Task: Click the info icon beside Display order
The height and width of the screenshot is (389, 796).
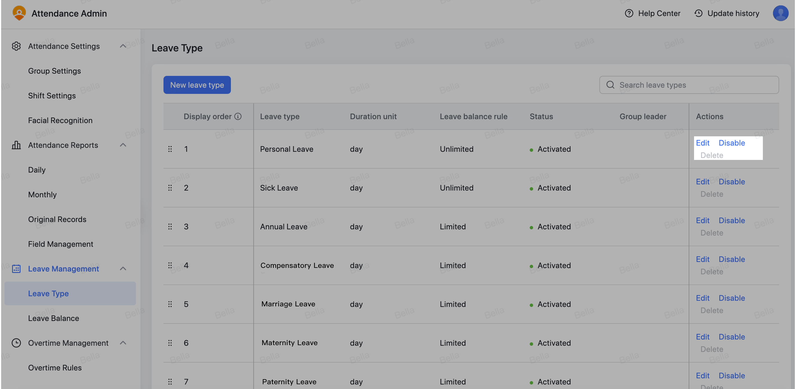Action: (x=238, y=116)
